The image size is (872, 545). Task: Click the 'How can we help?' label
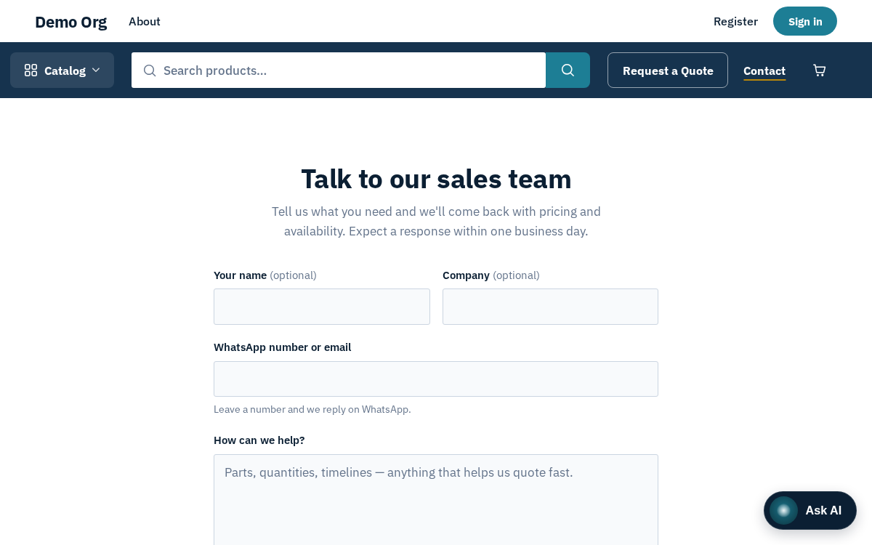259,440
